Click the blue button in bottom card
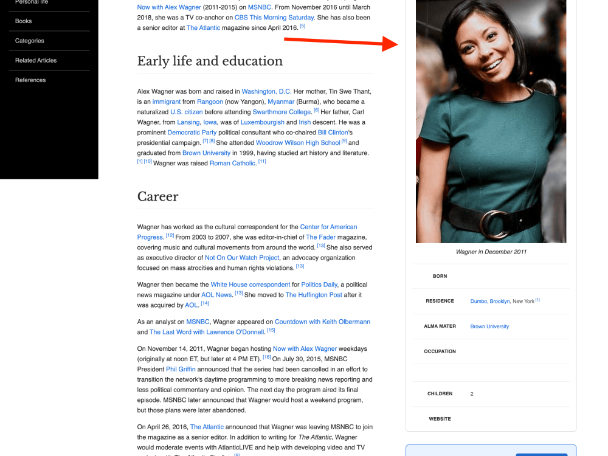This screenshot has height=456, width=608. click(x=542, y=455)
